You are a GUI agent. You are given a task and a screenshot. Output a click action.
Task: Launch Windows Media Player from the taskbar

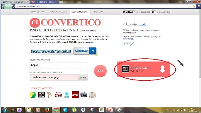click(38, 110)
